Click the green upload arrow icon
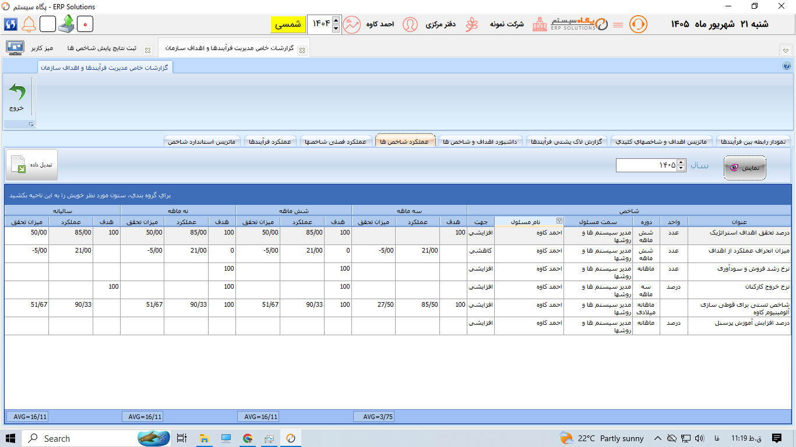The height and width of the screenshot is (447, 796). [x=66, y=24]
